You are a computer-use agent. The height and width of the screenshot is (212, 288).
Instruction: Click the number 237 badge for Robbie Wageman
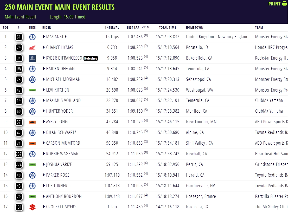[19, 154]
